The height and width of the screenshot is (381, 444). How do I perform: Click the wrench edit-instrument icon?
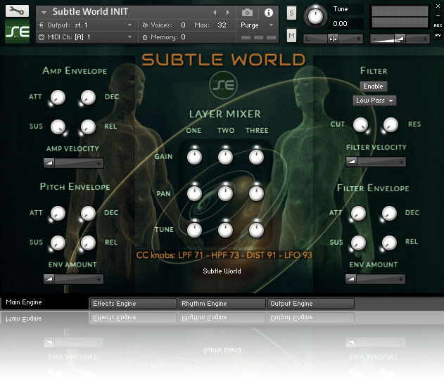pos(17,11)
